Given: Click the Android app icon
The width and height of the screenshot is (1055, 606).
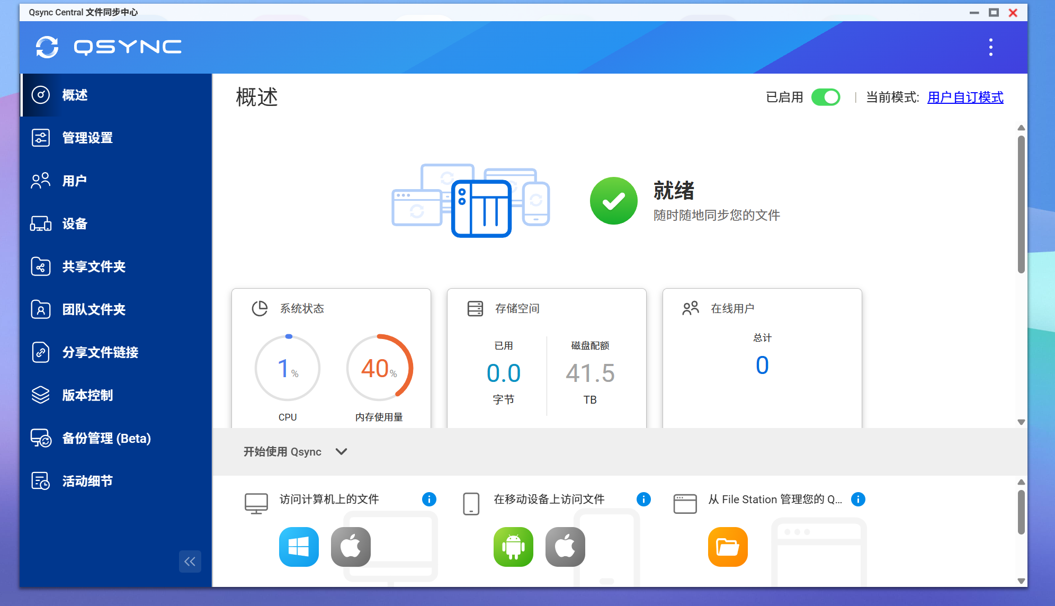Looking at the screenshot, I should point(513,547).
